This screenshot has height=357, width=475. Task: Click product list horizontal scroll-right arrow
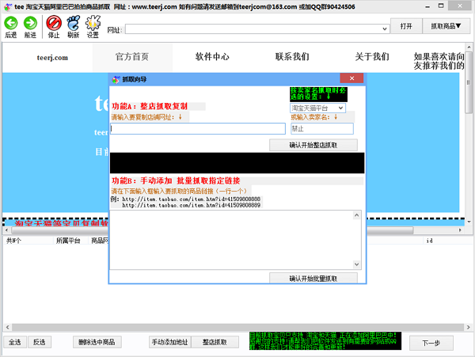tap(468, 327)
